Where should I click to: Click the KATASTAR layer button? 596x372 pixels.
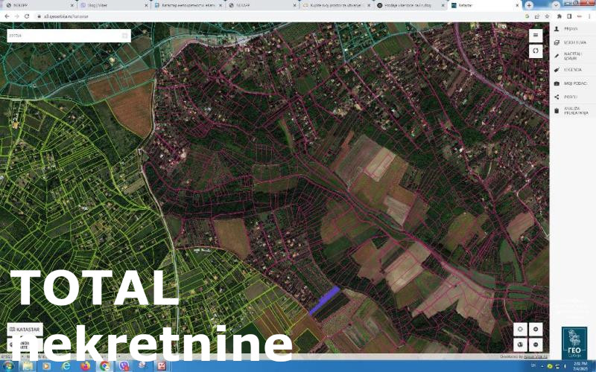tap(25, 329)
